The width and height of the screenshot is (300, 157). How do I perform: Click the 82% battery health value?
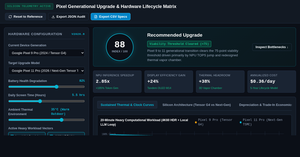(x=82, y=81)
